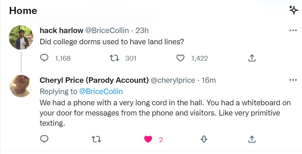Click the sparkle Top Tweets icon
This screenshot has width=302, height=154.
[293, 10]
